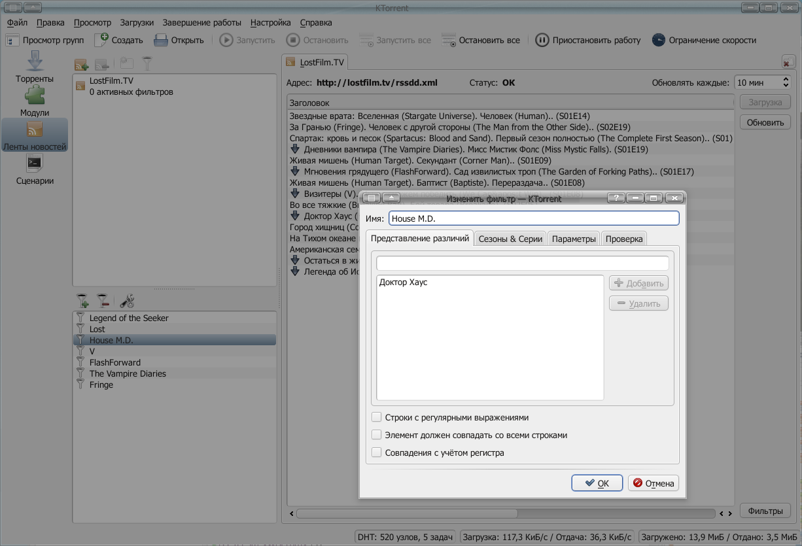
Task: Switch to Сезоны & Серии tab
Action: [x=510, y=239]
